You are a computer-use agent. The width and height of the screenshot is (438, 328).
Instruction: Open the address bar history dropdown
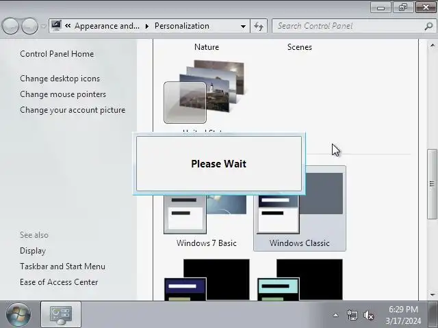click(243, 26)
